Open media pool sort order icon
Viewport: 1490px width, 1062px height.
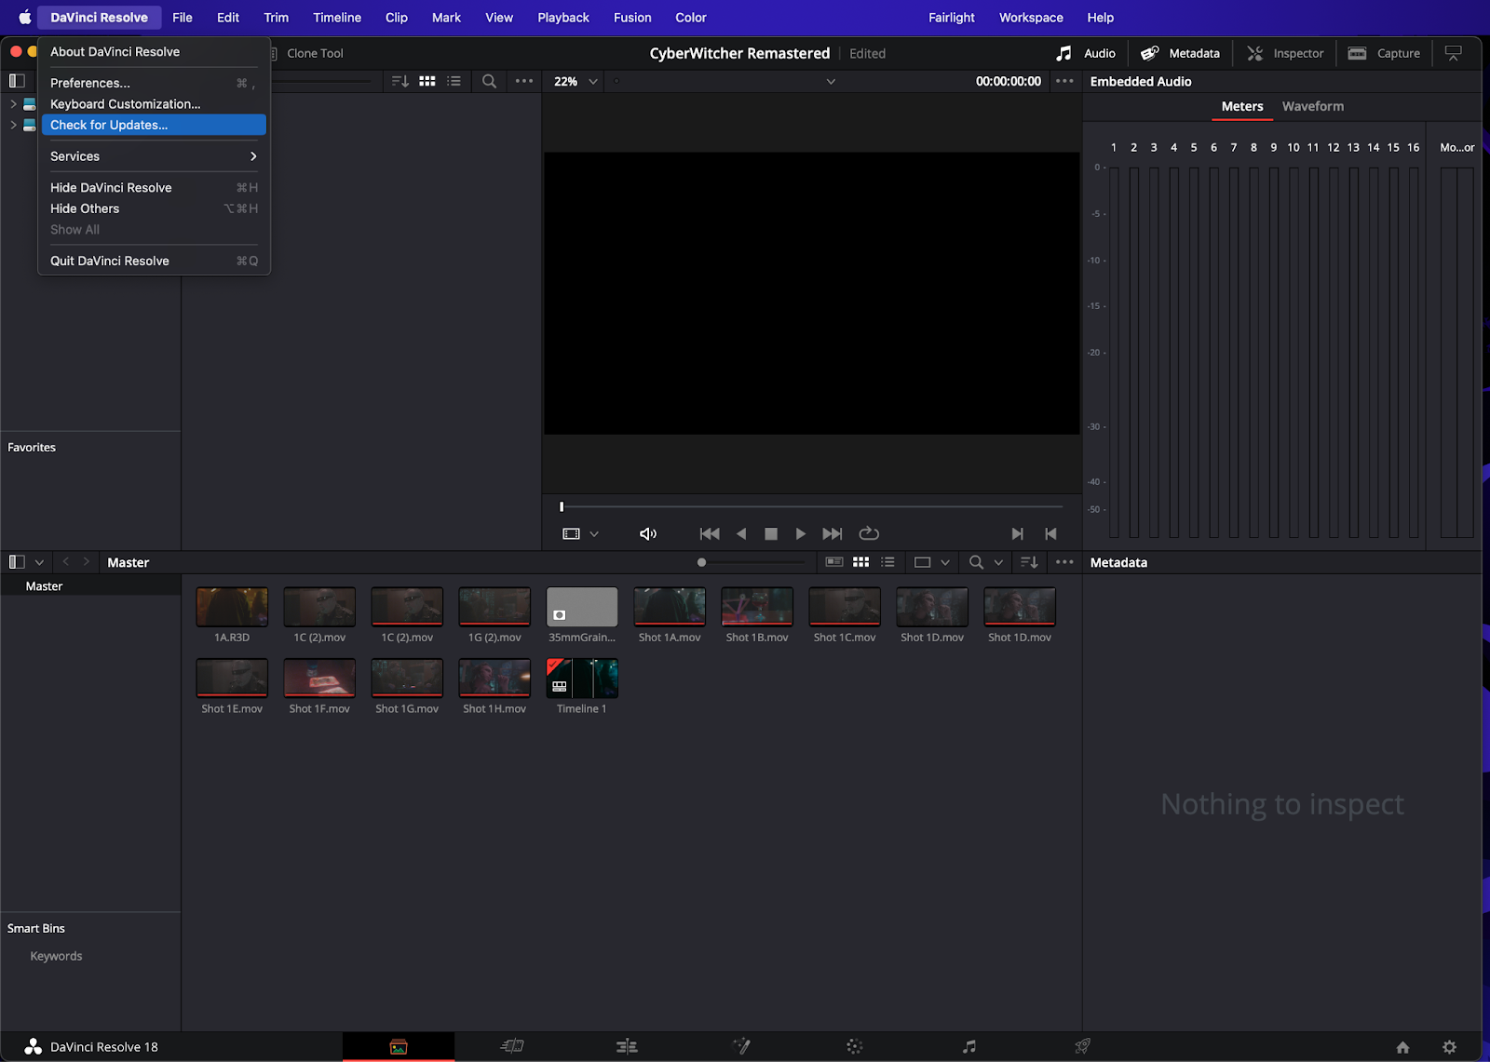1029,562
